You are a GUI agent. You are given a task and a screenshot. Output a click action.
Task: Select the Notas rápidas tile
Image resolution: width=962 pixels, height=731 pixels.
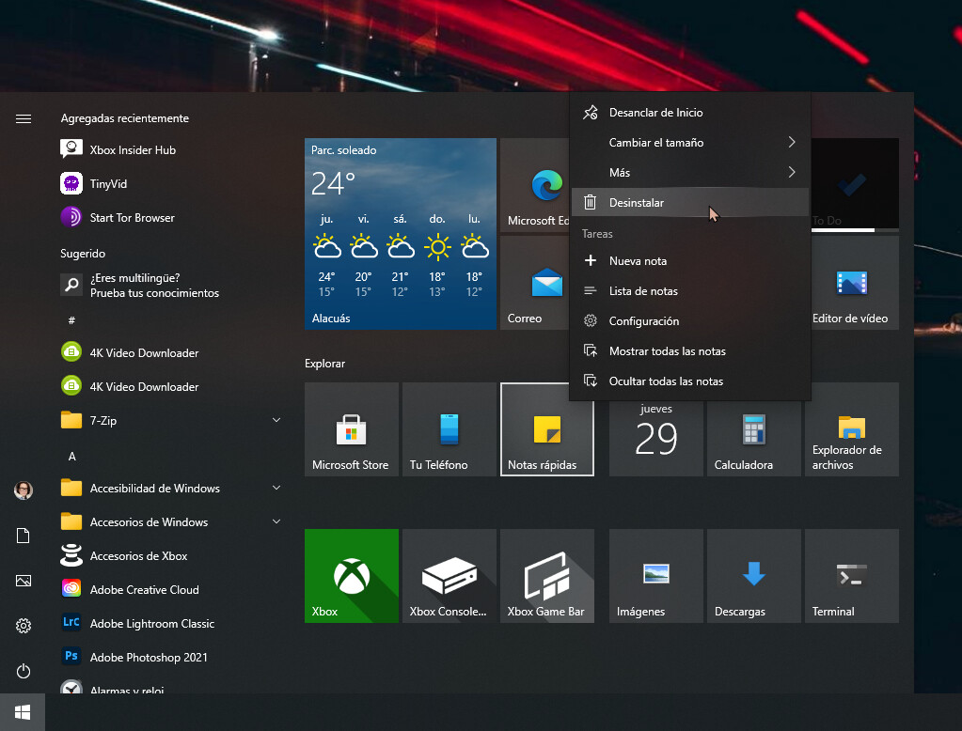click(547, 429)
